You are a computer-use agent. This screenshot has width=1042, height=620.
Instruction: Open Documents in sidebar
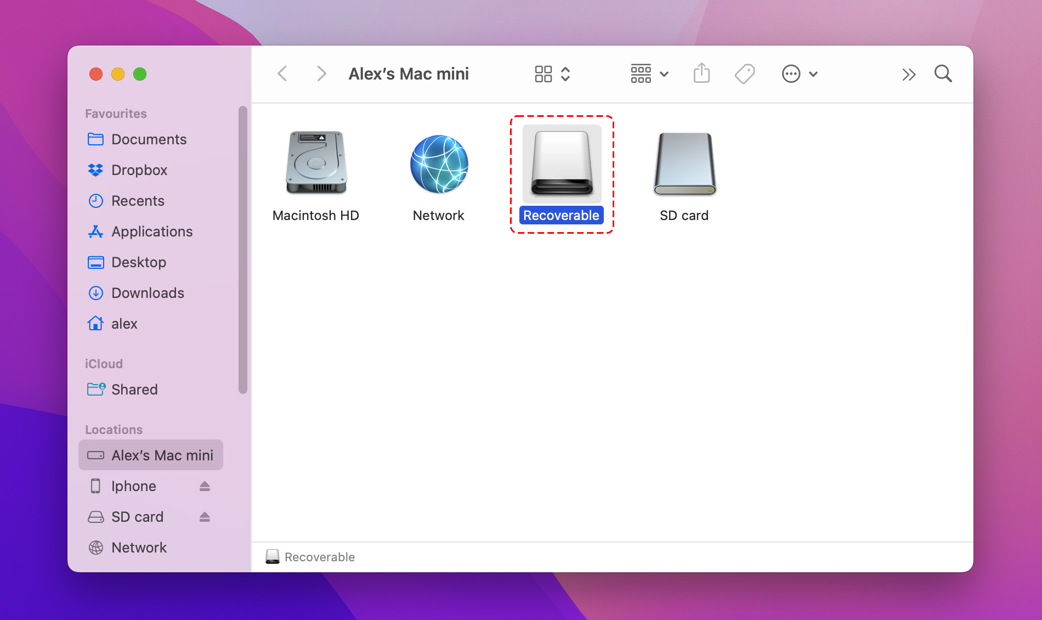(x=151, y=139)
